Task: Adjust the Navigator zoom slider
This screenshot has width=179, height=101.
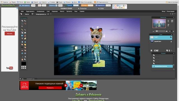Action: coord(160,31)
